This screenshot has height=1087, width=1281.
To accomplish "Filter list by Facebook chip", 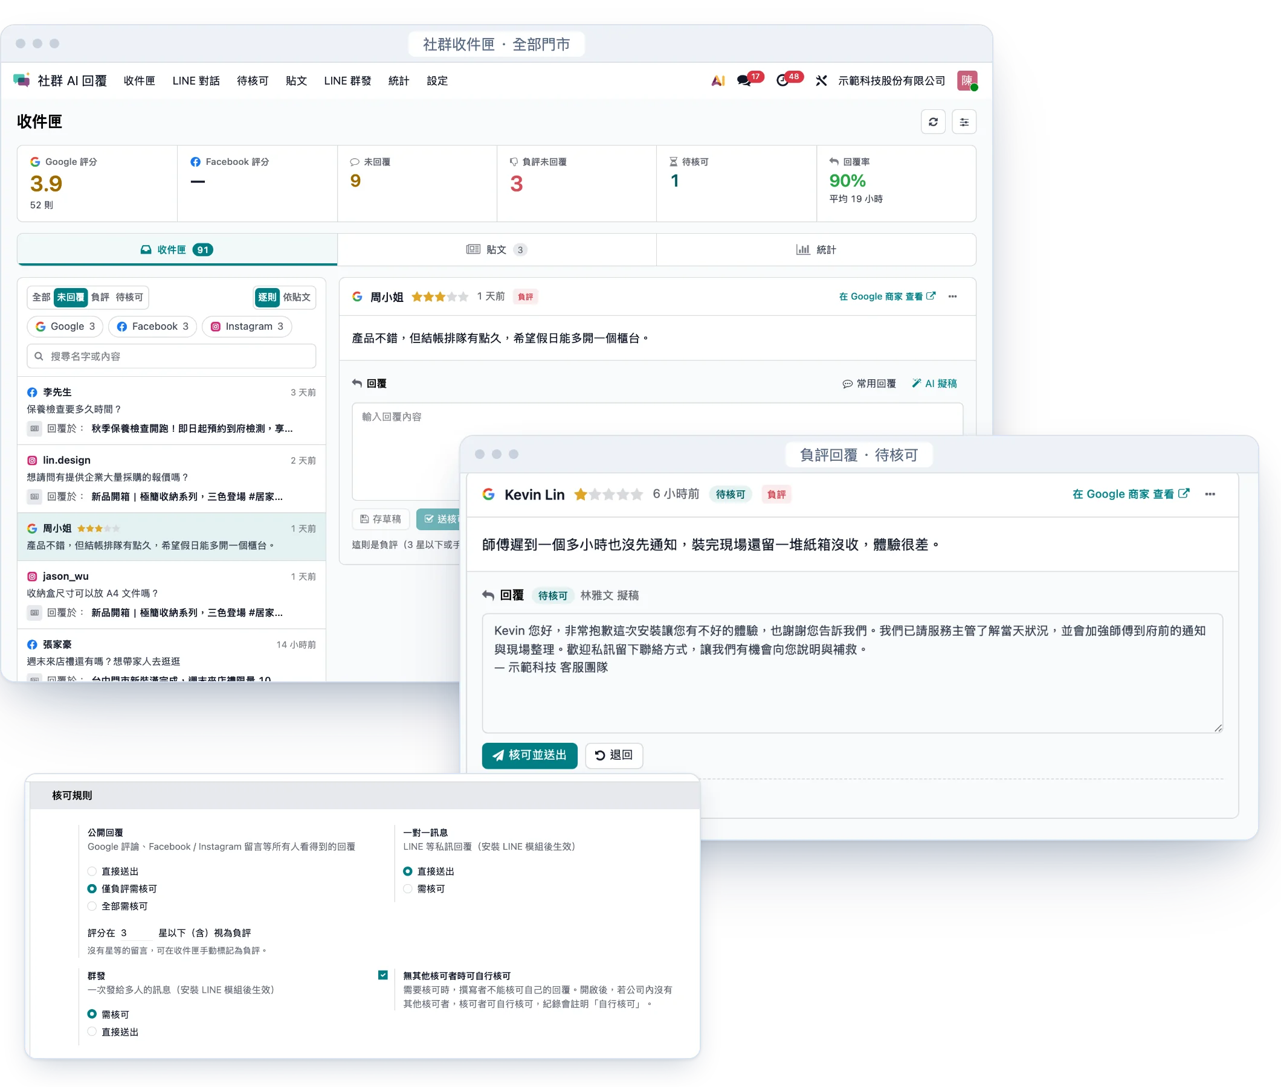I will click(x=152, y=326).
